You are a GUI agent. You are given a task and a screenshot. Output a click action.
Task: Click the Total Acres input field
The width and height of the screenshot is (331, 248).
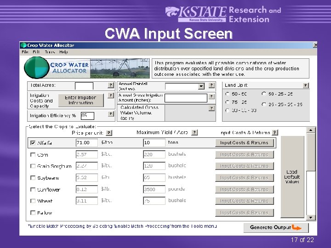tap(84, 86)
